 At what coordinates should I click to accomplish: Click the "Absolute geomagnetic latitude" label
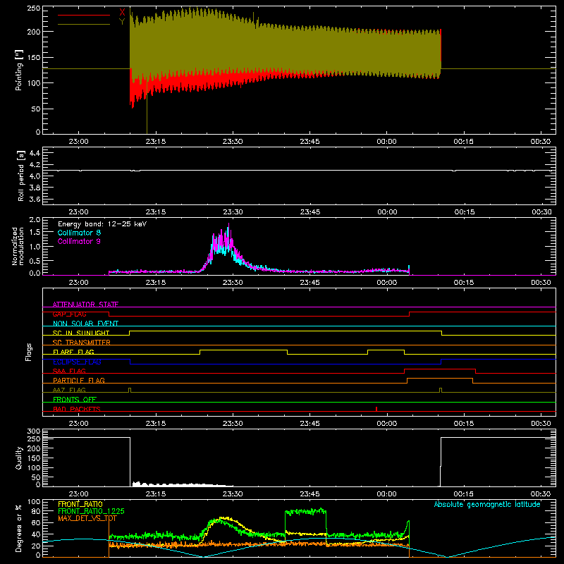(x=487, y=505)
